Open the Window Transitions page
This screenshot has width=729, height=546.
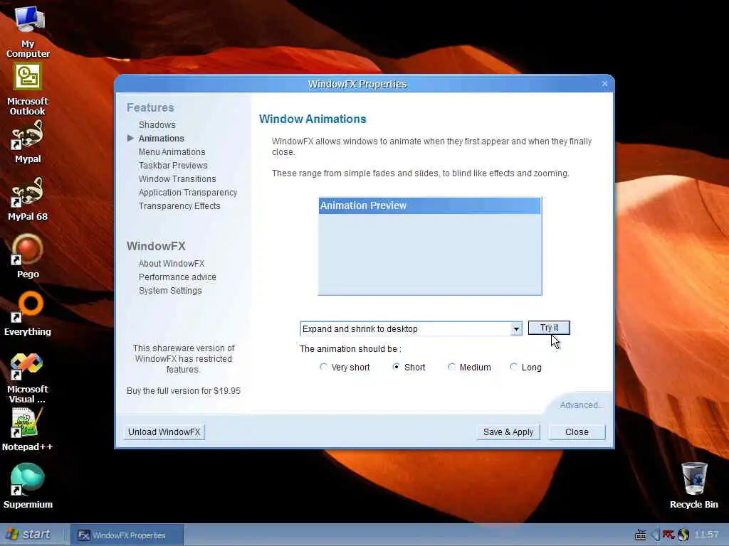pyautogui.click(x=177, y=178)
